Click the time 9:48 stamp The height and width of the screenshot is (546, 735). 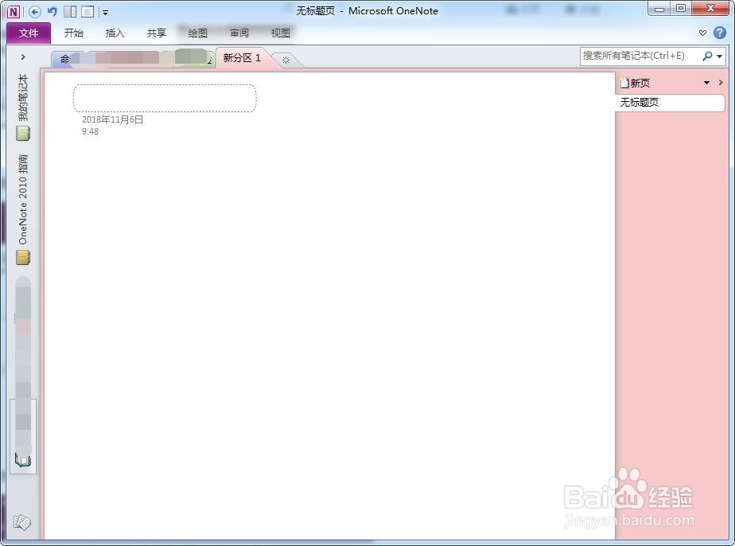(90, 131)
